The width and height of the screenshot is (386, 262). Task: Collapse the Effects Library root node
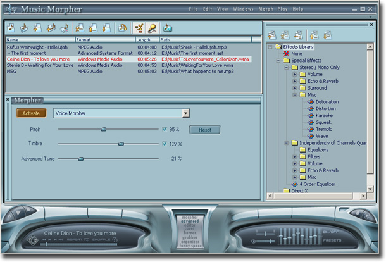[x=270, y=47]
